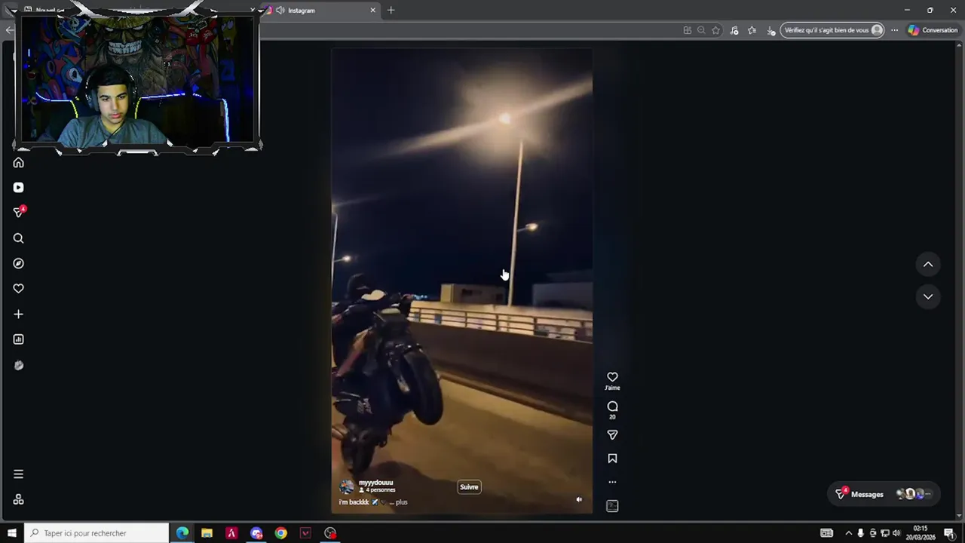Close the Instagram browser tab
Viewport: 965px width, 543px height.
tap(372, 11)
